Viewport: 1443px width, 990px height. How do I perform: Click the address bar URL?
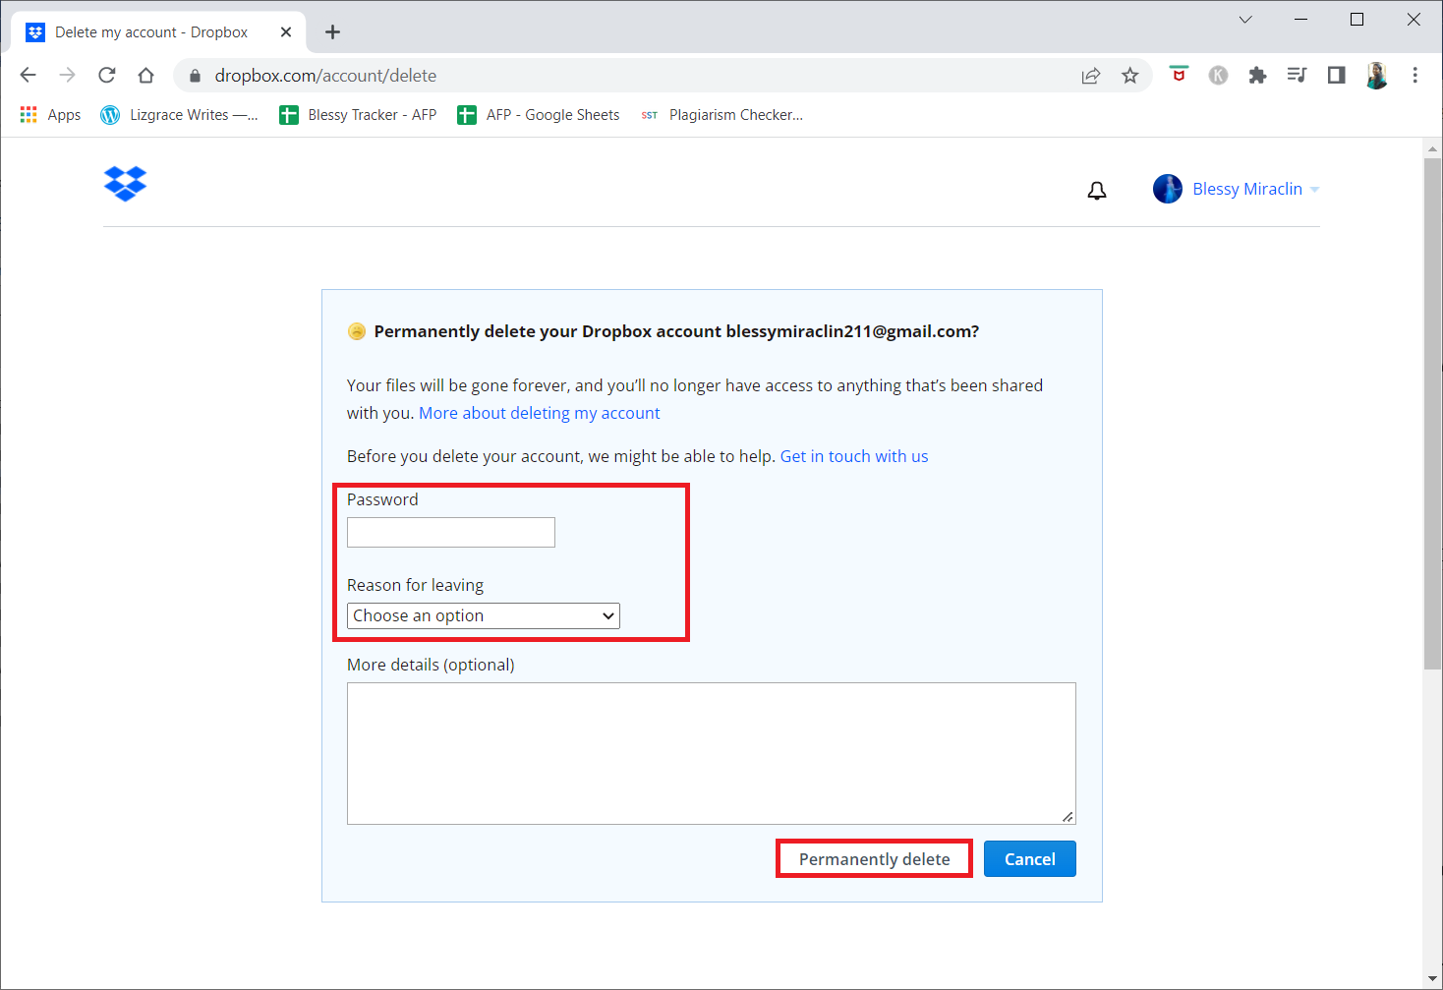pos(325,76)
